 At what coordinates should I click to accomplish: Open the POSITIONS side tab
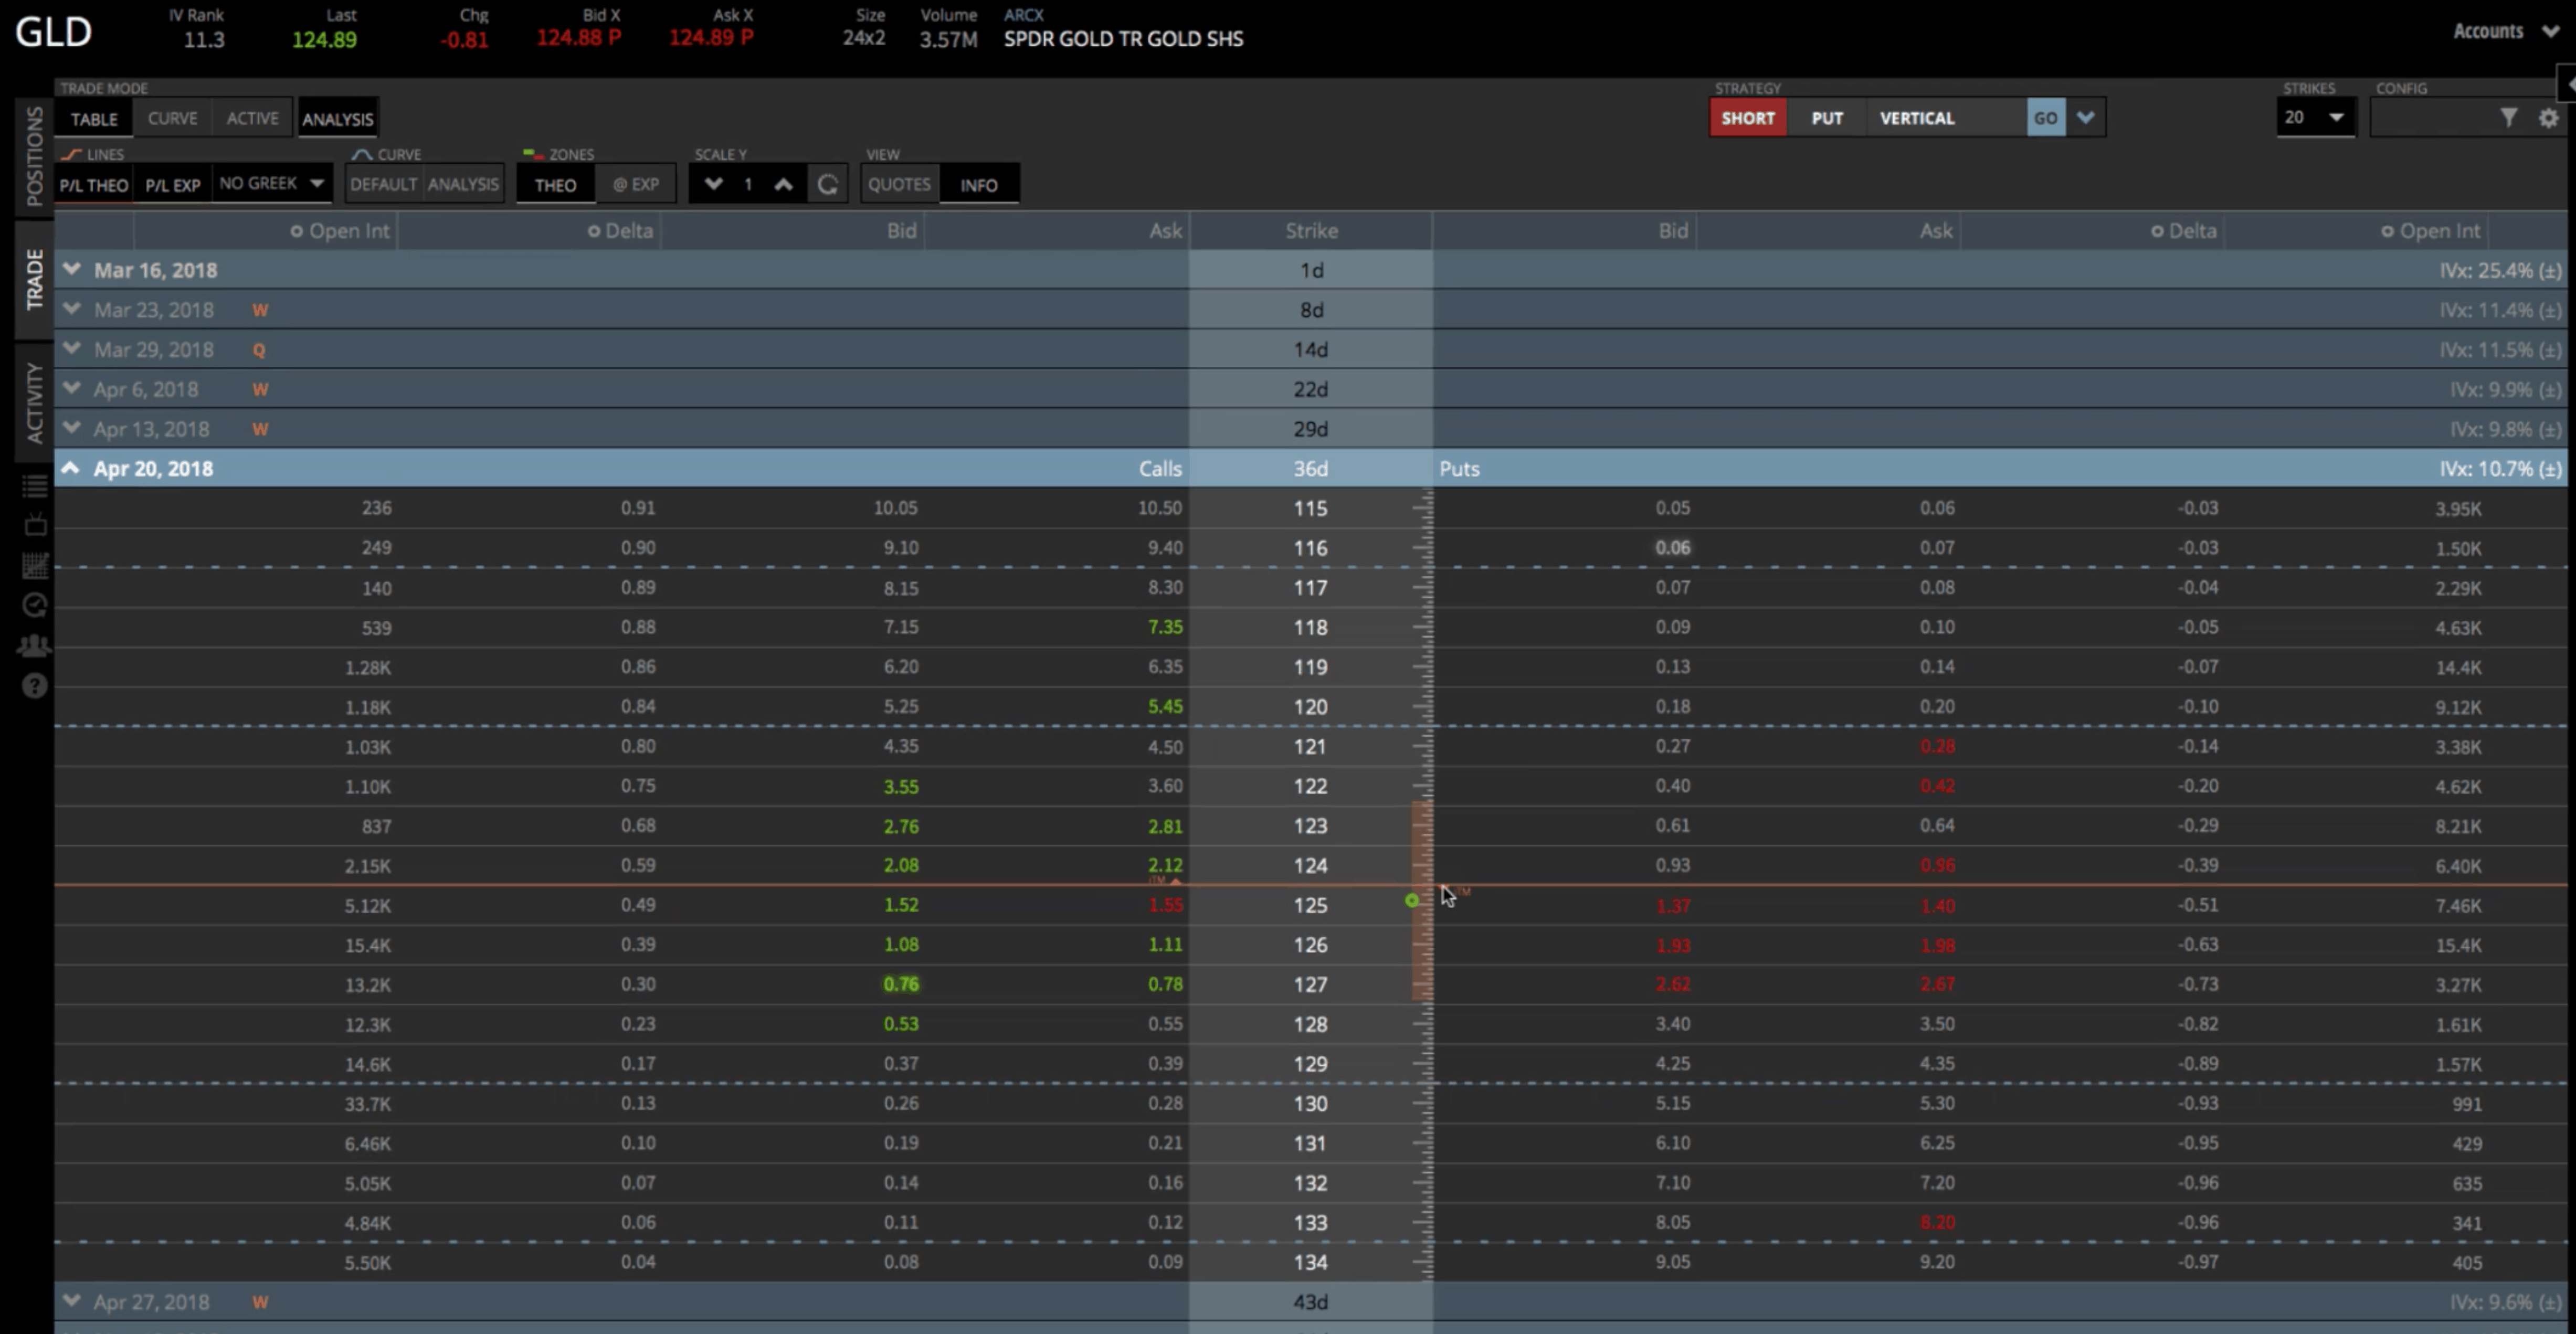coord(34,156)
